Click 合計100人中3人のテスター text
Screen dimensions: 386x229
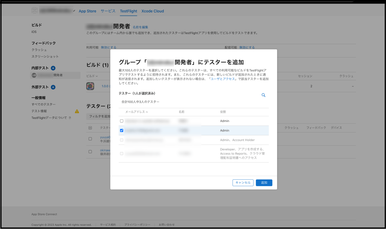140,102
